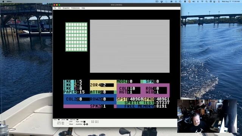Click the MODE value 0
The width and height of the screenshot is (242, 136).
click(131, 82)
